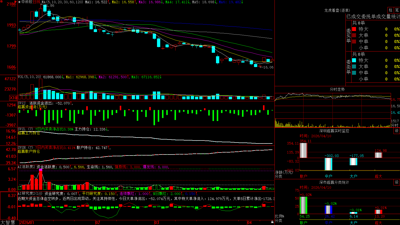400x225 pixels.
Task: Click the 资金研究度: 0.007 reading
Action: point(62,193)
